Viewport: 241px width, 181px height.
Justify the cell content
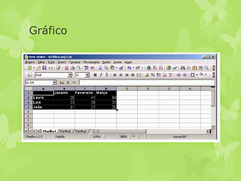(133, 75)
